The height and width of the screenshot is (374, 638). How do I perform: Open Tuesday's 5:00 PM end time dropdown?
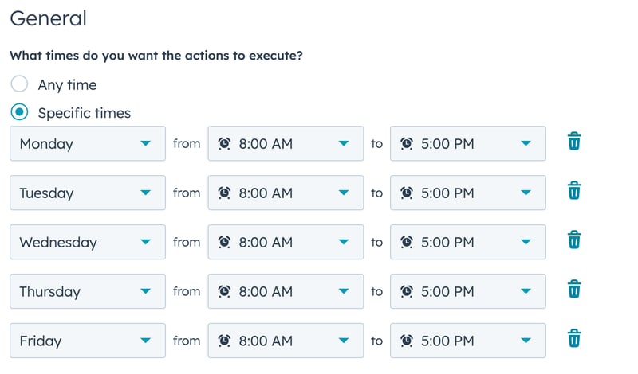(467, 193)
